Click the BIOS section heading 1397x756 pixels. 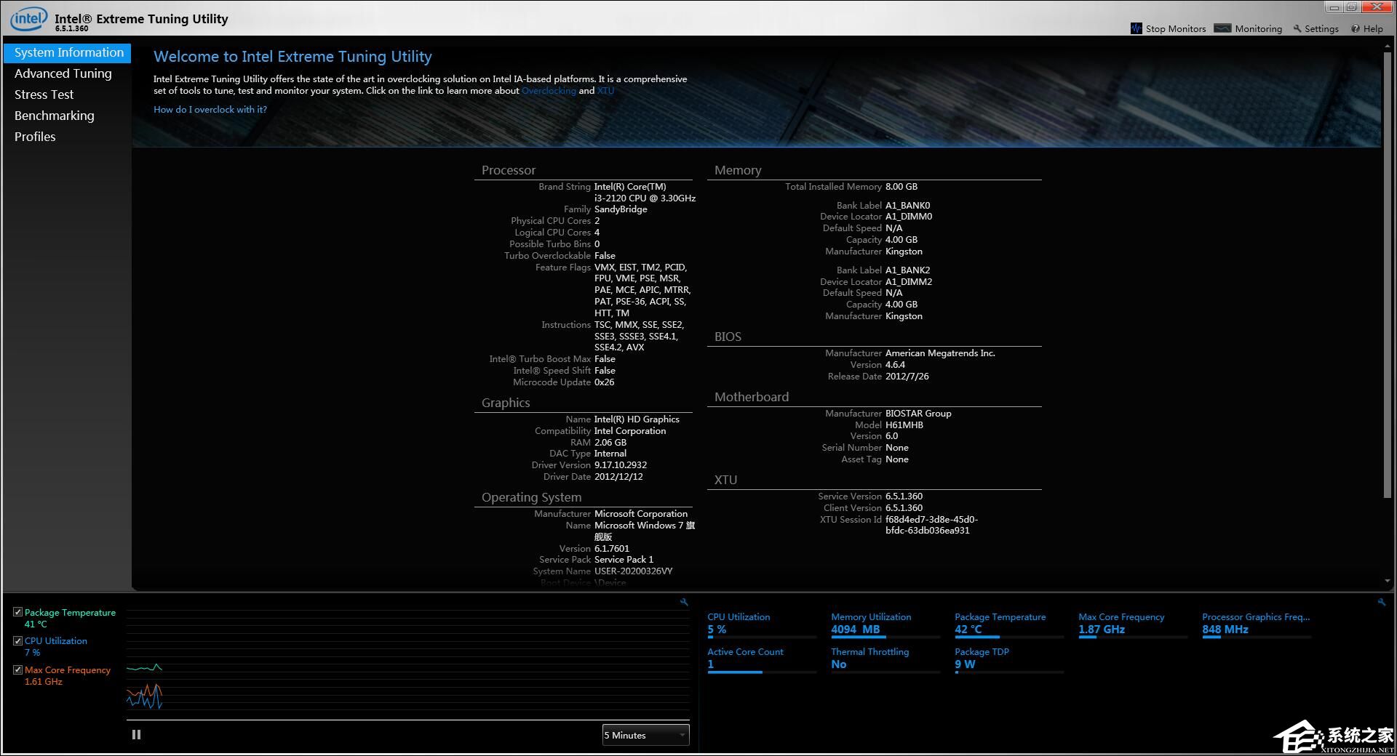[728, 337]
